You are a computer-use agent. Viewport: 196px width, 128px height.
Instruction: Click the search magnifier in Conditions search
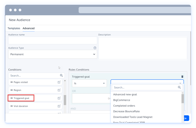[61, 76]
